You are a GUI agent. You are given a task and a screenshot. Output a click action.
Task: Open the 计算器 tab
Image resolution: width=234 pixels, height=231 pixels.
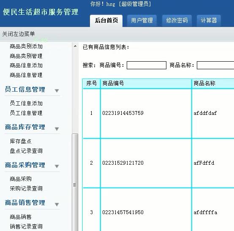(209, 21)
